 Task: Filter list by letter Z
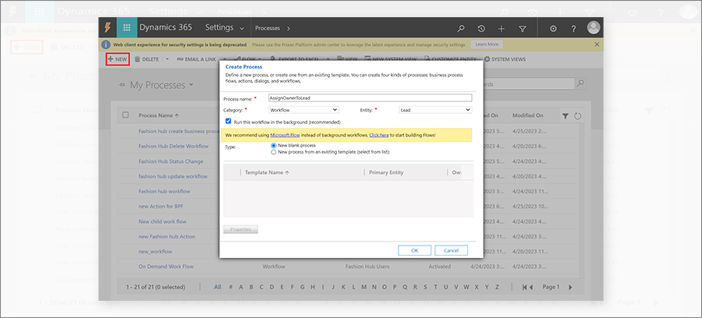(x=497, y=287)
